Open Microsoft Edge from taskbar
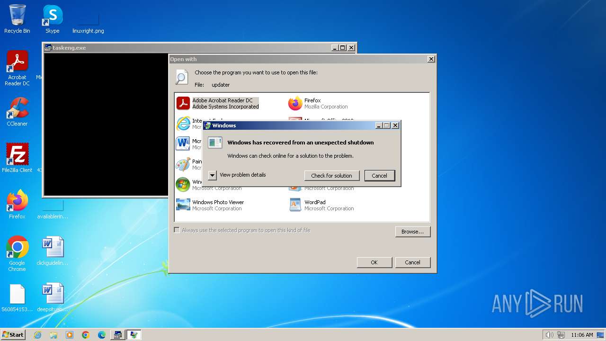Image resolution: width=606 pixels, height=341 pixels. (x=102, y=335)
